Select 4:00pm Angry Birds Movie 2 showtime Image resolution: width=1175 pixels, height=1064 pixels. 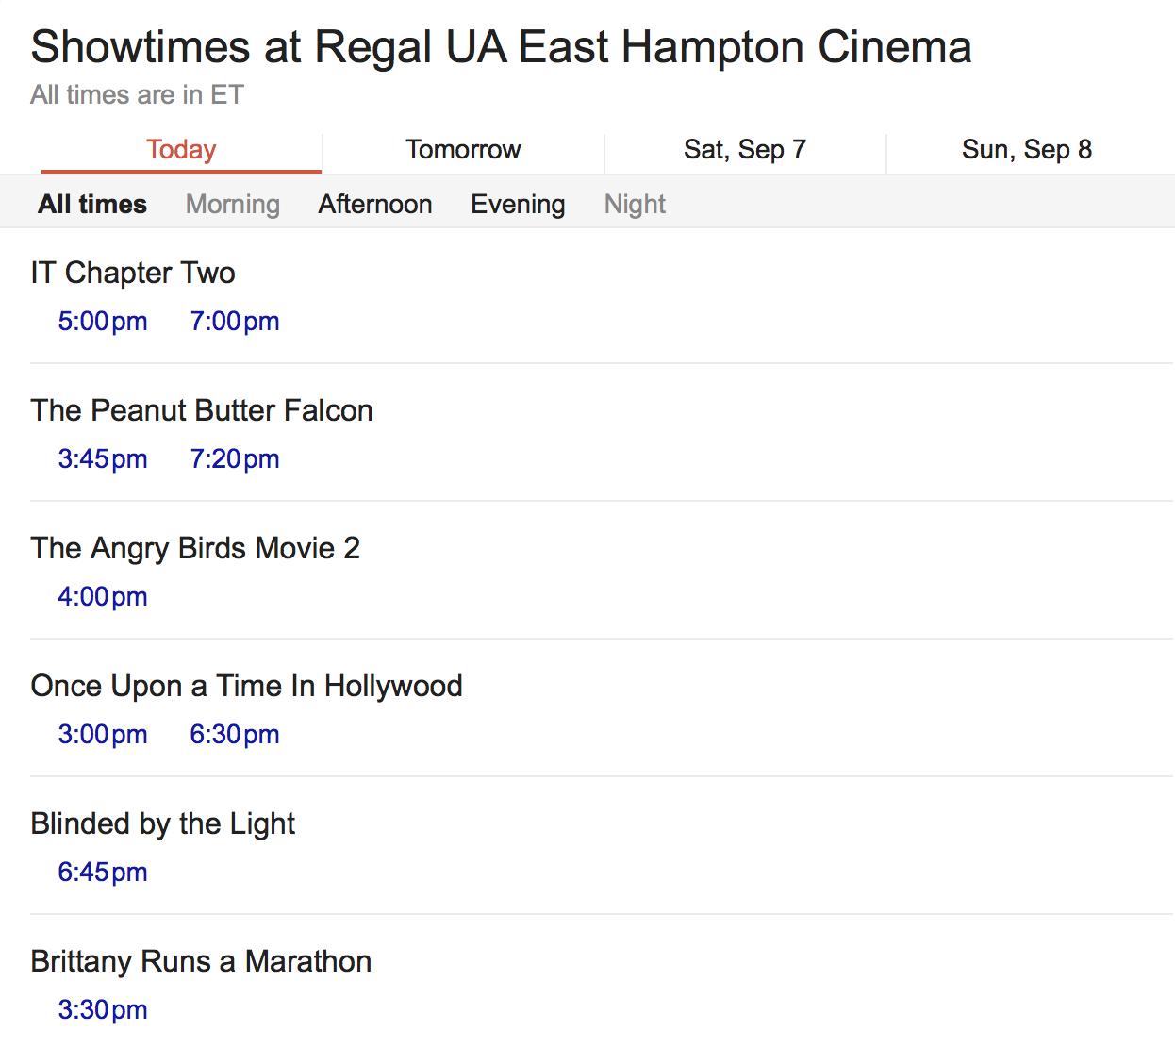pyautogui.click(x=103, y=597)
